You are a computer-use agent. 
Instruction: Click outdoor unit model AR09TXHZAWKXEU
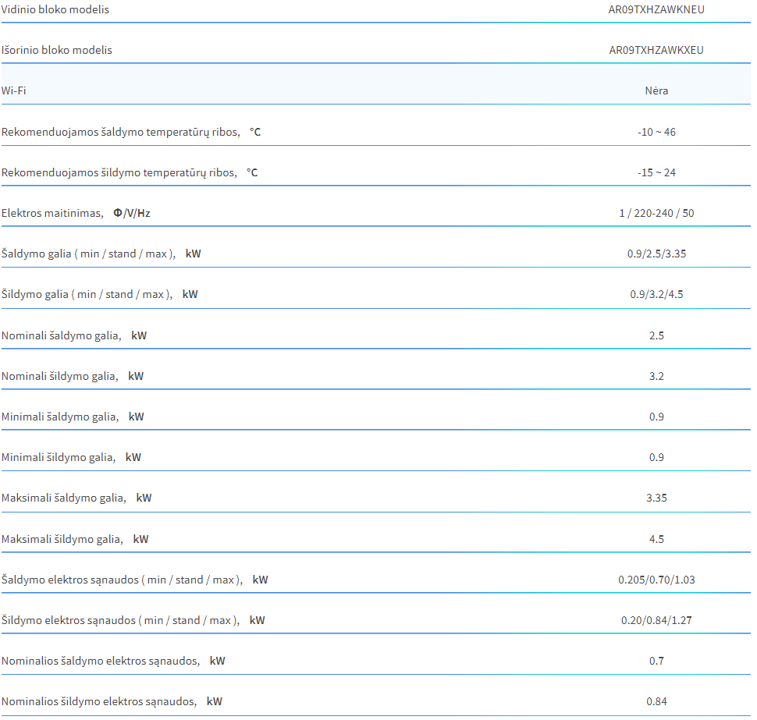tap(656, 50)
